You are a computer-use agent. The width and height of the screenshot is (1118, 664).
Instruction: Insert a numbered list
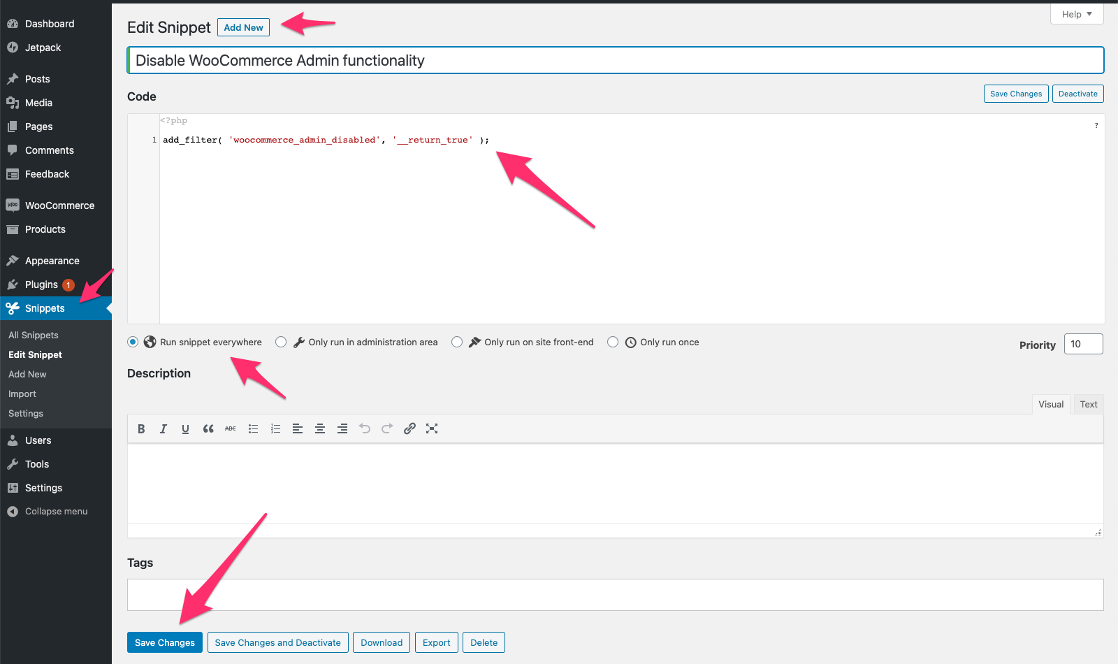coord(275,428)
